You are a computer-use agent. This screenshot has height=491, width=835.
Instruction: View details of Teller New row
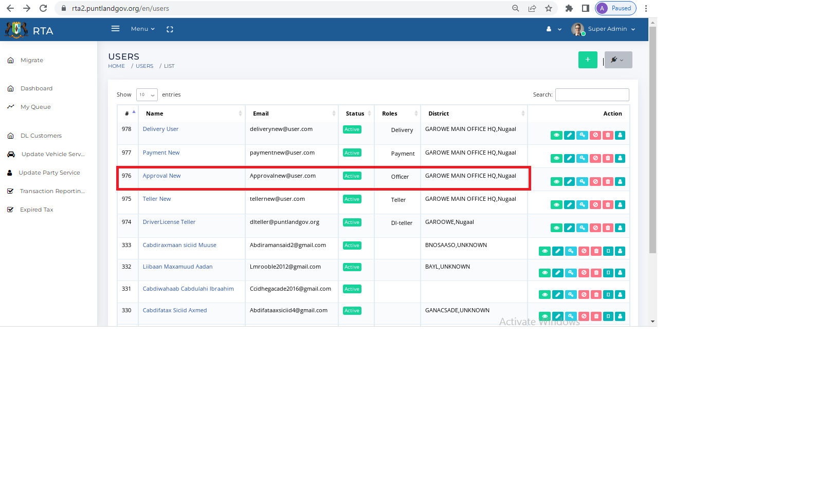556,204
